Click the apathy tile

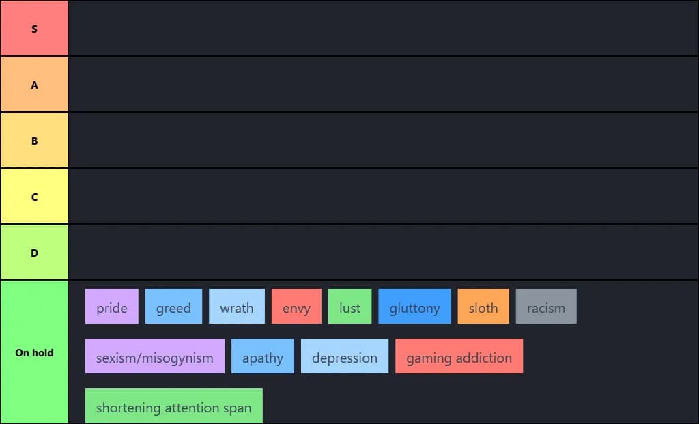coord(263,356)
